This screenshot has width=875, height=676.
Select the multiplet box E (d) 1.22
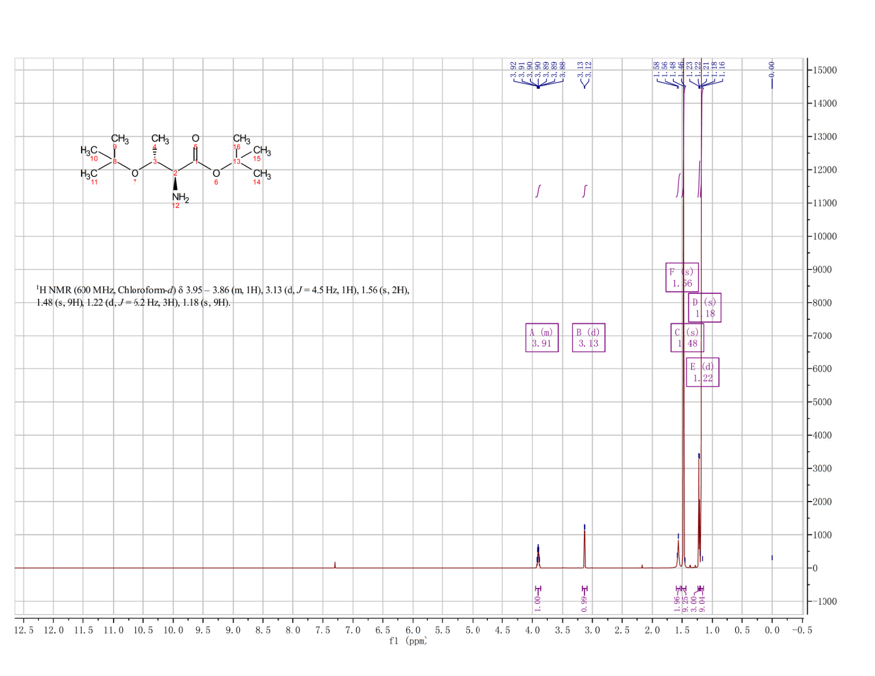pyautogui.click(x=703, y=372)
